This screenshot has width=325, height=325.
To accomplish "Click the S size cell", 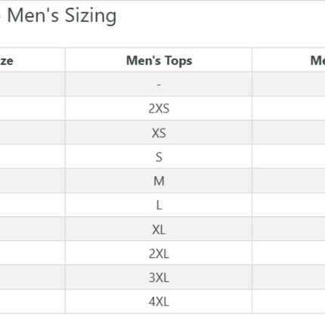I will click(159, 156).
